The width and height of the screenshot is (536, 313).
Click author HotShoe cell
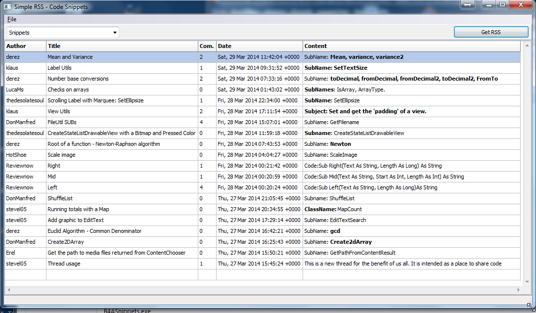25,155
